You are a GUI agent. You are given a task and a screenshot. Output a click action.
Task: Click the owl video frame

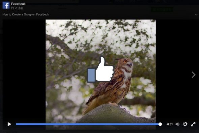point(101,75)
